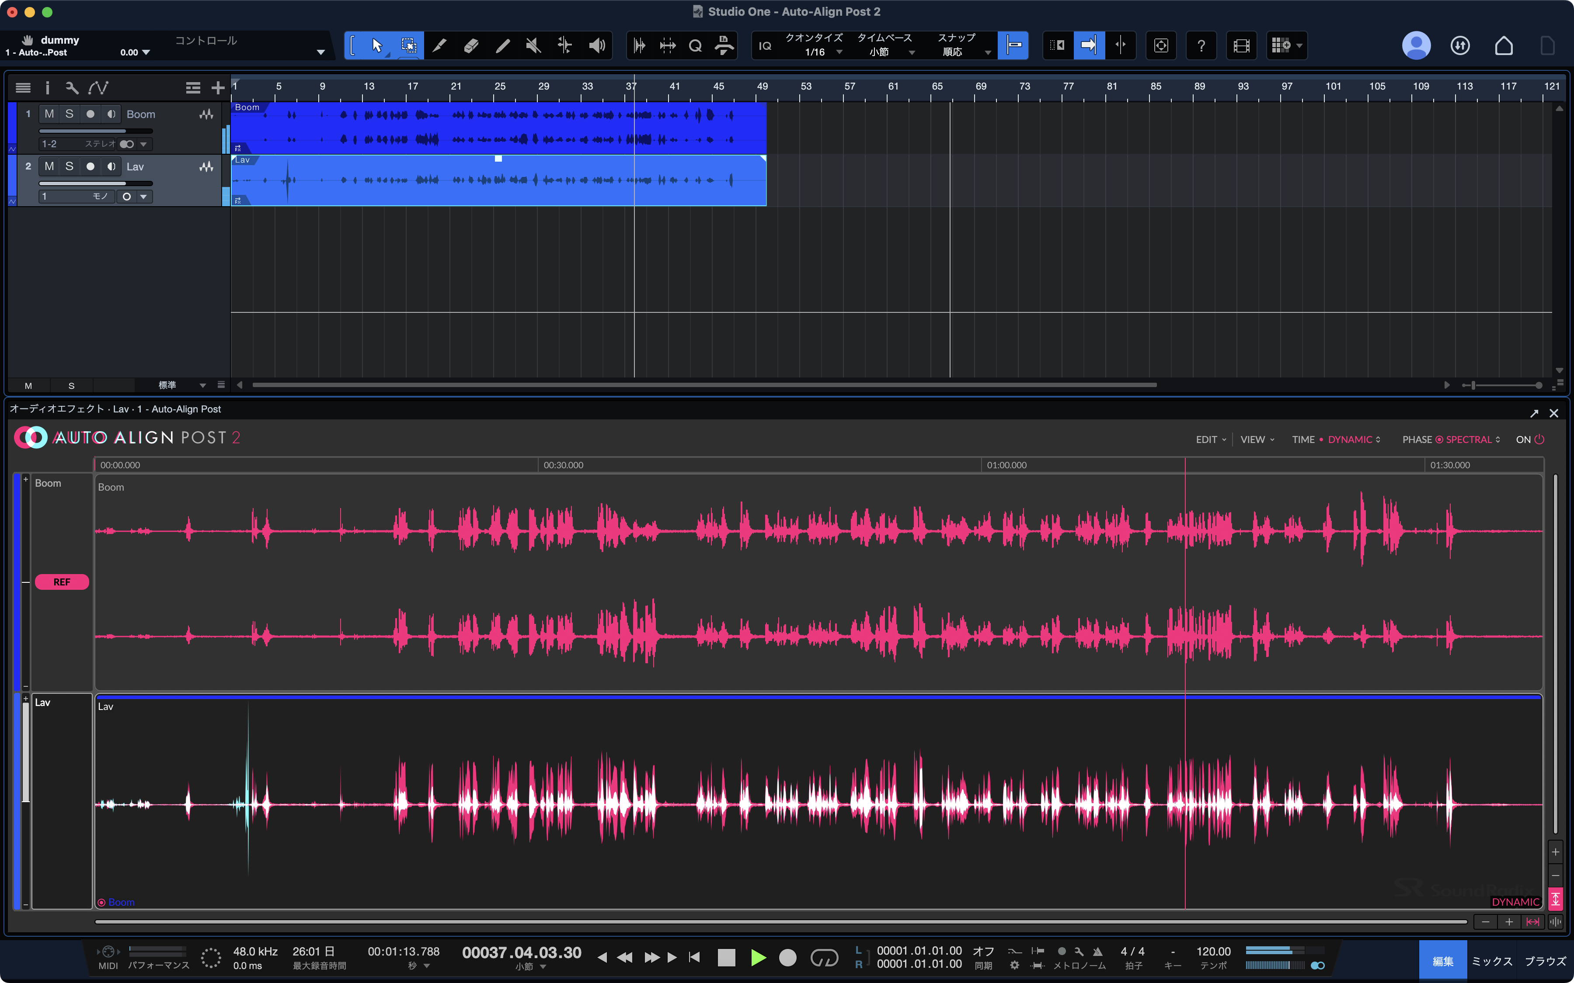Mute the Lav track
Image resolution: width=1574 pixels, height=983 pixels.
49,166
